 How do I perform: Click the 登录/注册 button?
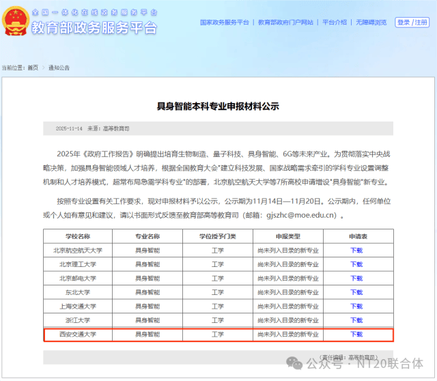coord(413,23)
